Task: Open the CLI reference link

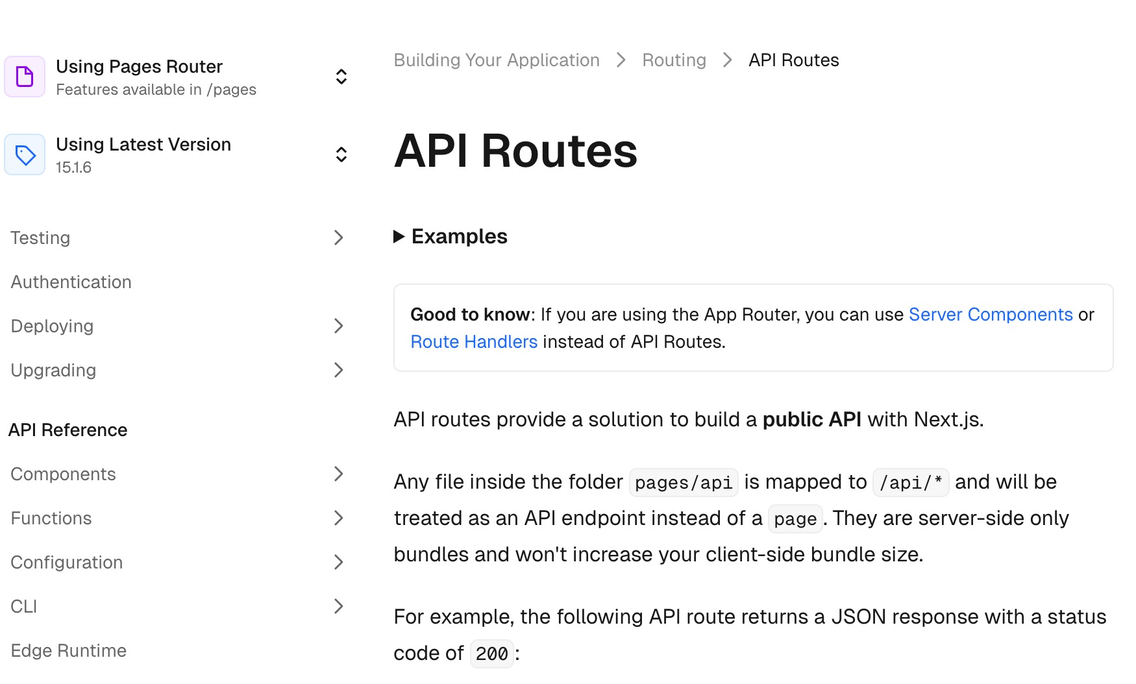Action: point(24,606)
